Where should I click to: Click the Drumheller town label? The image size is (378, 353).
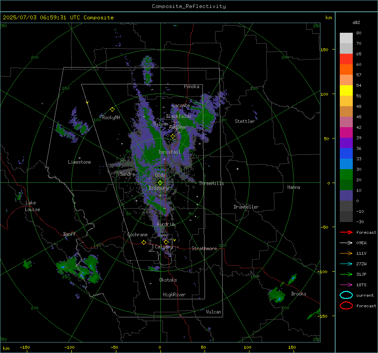coord(246,207)
